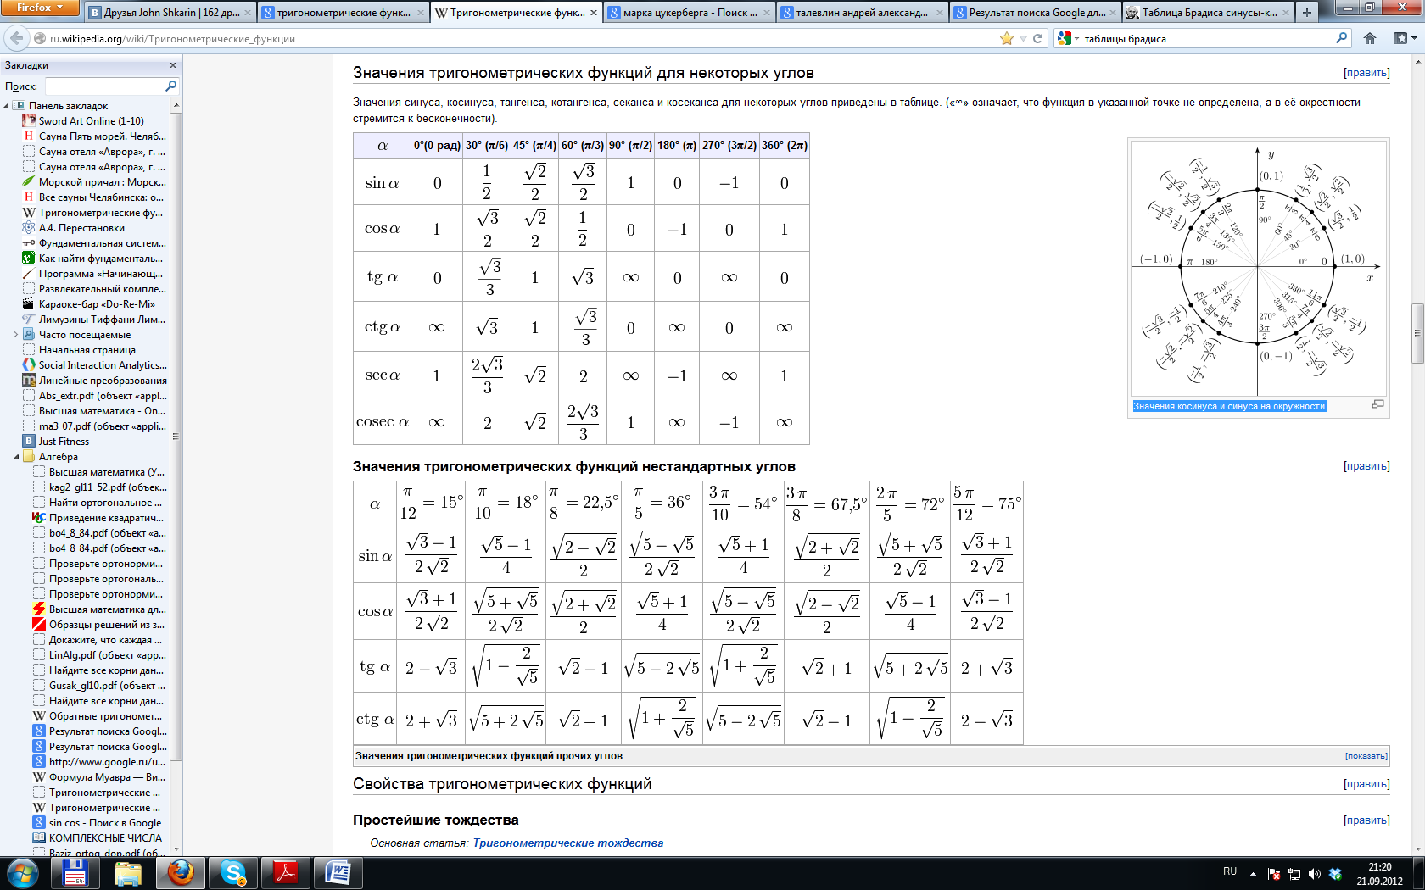This screenshot has height=890, width=1425.
Task: Show hidden tray icons arrow
Action: click(1253, 874)
